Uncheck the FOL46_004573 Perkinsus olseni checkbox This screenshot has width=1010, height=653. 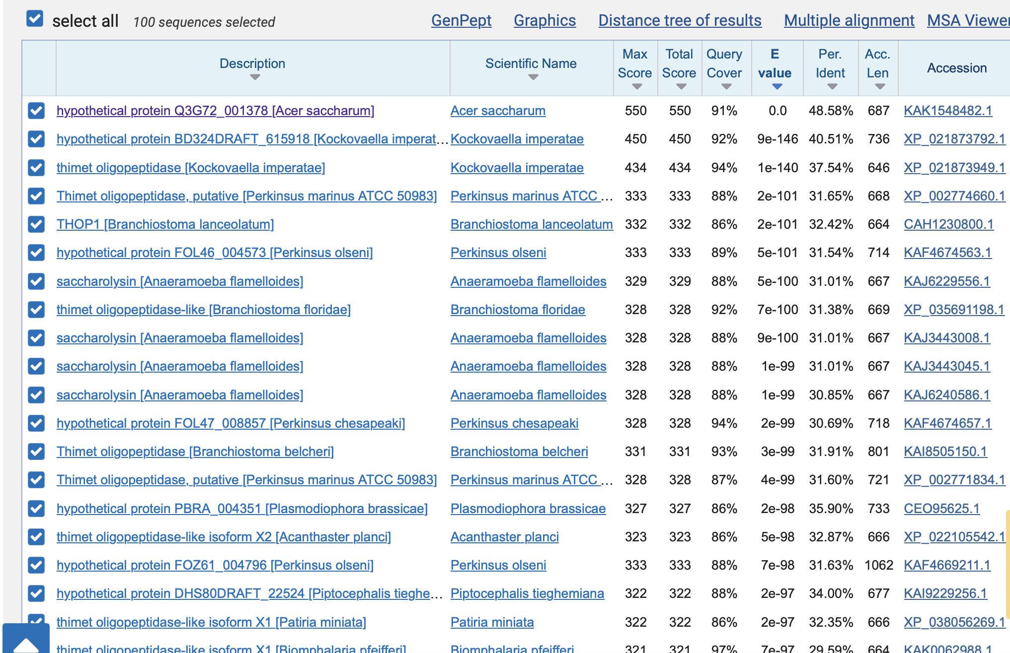(x=36, y=253)
